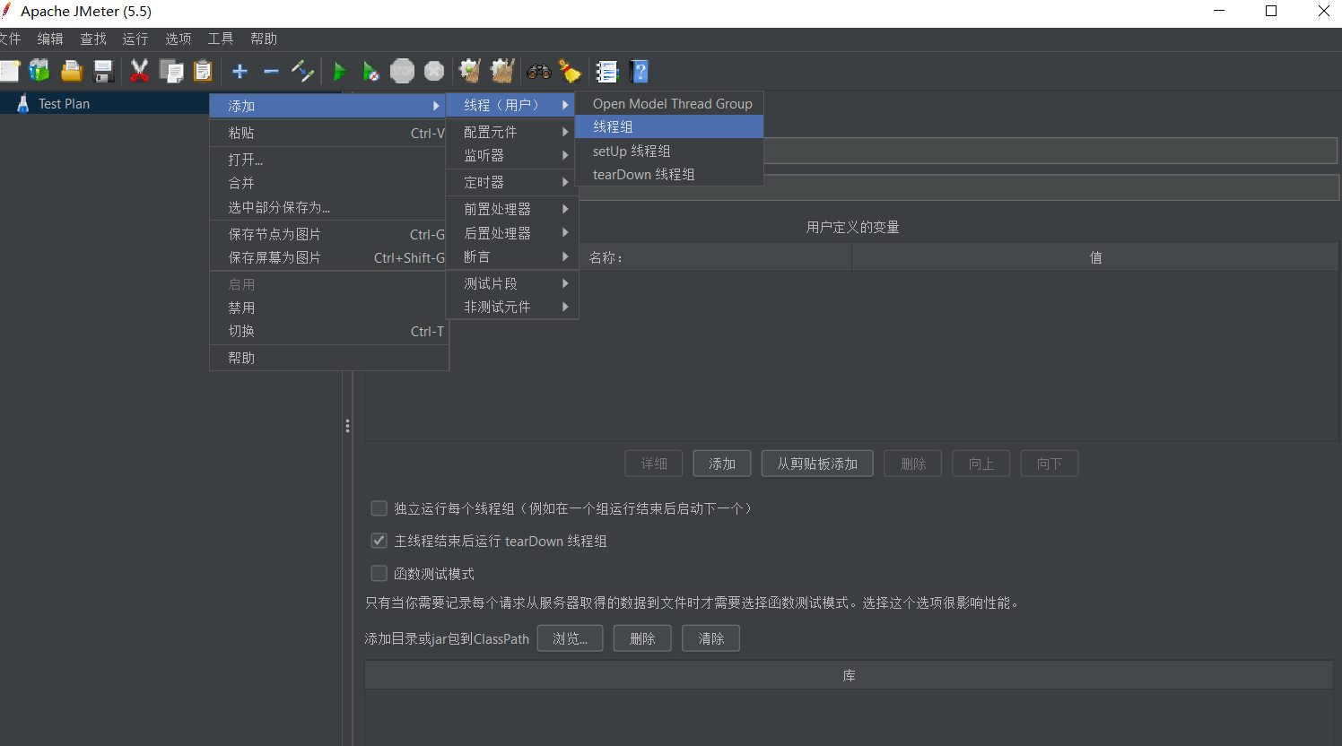1342x746 pixels.
Task: Click the Shutdown icon
Action: 434,71
